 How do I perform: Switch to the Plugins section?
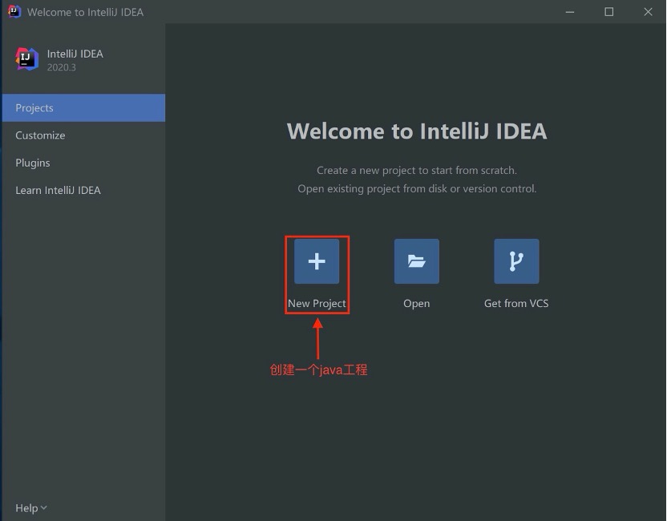83,163
